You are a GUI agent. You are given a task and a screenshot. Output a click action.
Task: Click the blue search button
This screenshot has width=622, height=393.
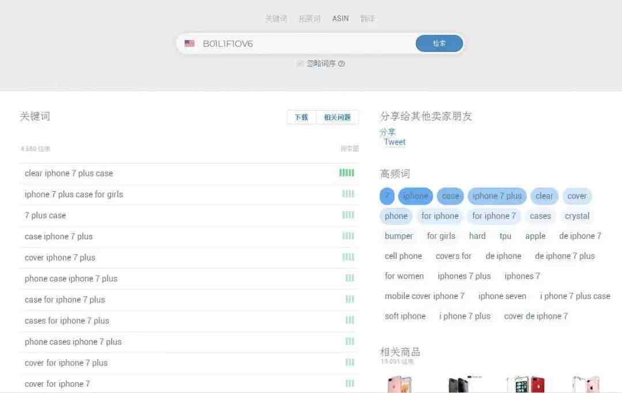click(439, 43)
